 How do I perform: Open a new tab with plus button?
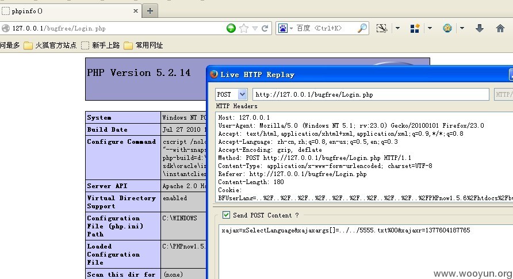150,11
